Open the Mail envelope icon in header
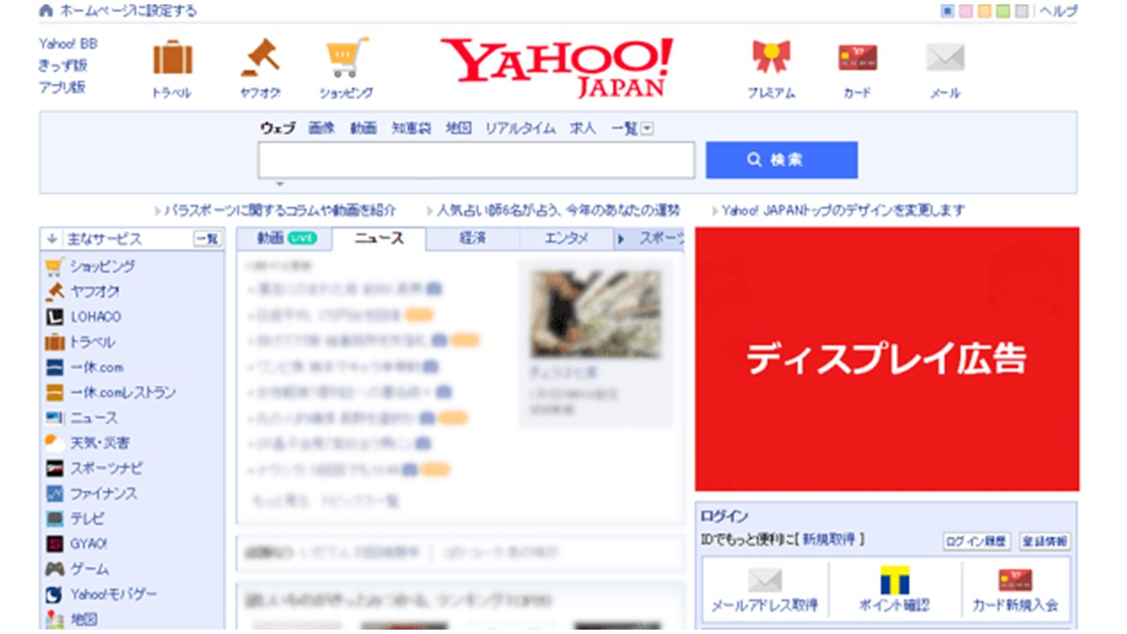1127x634 pixels. point(945,58)
